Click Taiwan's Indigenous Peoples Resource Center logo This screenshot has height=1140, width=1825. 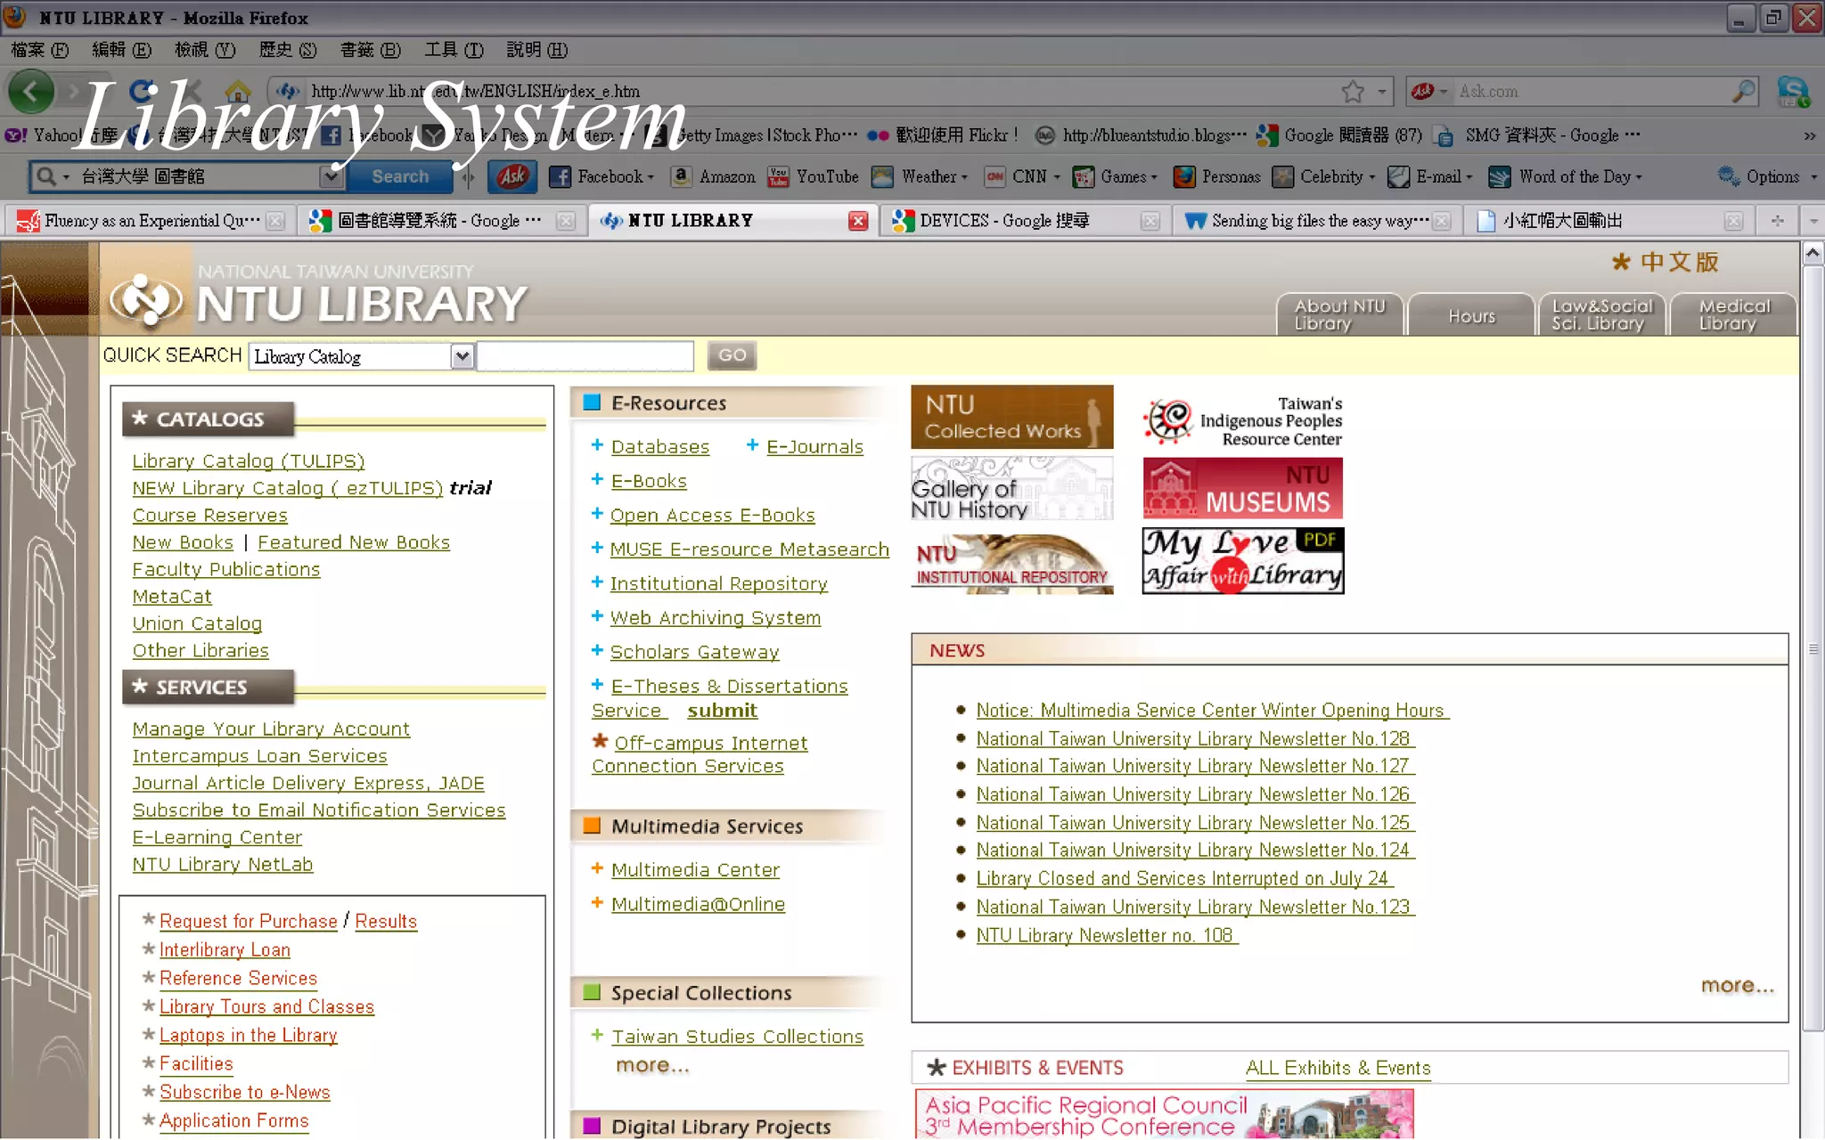[x=1242, y=420]
